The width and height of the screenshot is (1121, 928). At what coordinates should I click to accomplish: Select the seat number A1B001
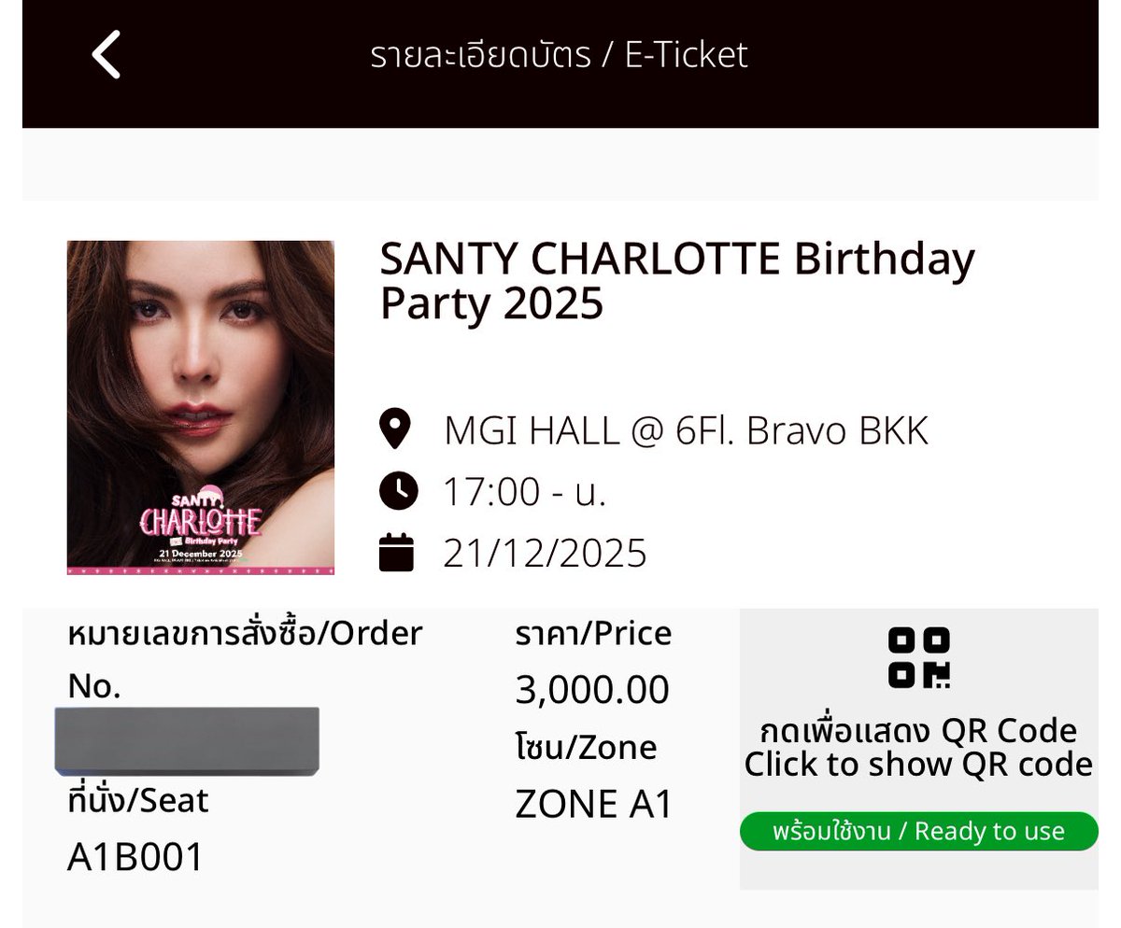click(135, 857)
